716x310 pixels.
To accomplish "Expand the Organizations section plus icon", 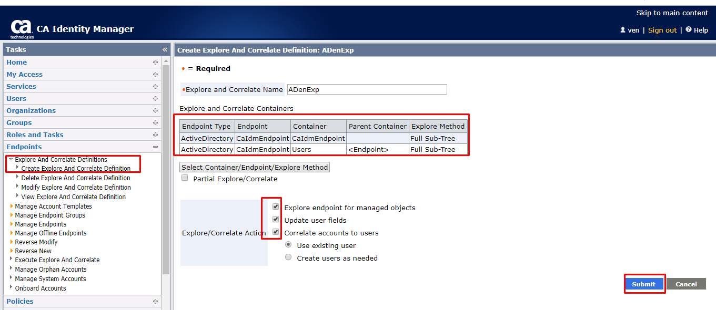I will tap(155, 110).
